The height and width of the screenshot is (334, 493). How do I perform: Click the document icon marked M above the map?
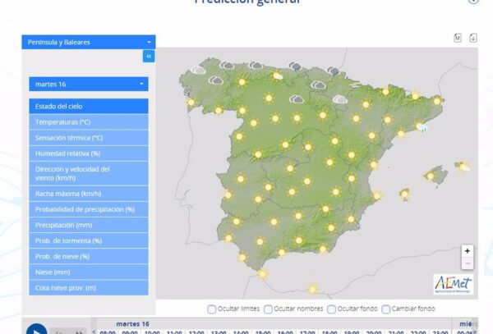[x=458, y=38]
